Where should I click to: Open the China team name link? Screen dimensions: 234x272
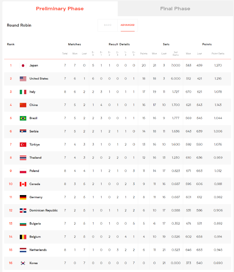pos(33,105)
